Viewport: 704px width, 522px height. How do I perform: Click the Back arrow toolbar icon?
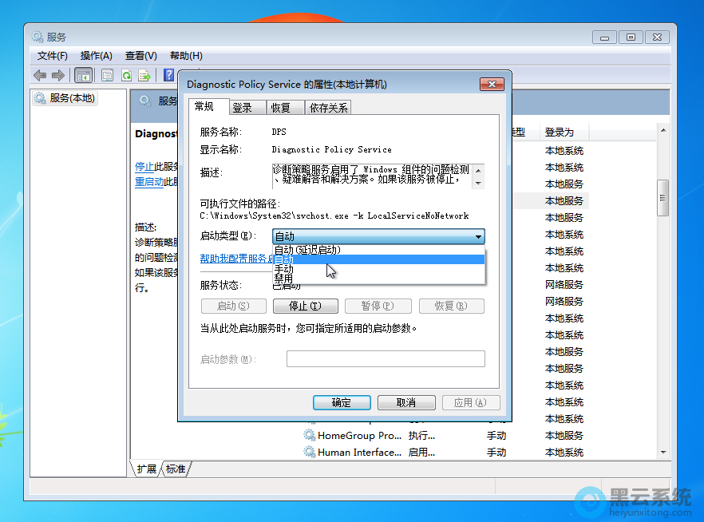coord(40,75)
